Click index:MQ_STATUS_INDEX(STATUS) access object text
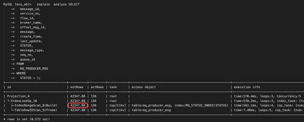This screenshot has width=304, height=122. pos(201,105)
